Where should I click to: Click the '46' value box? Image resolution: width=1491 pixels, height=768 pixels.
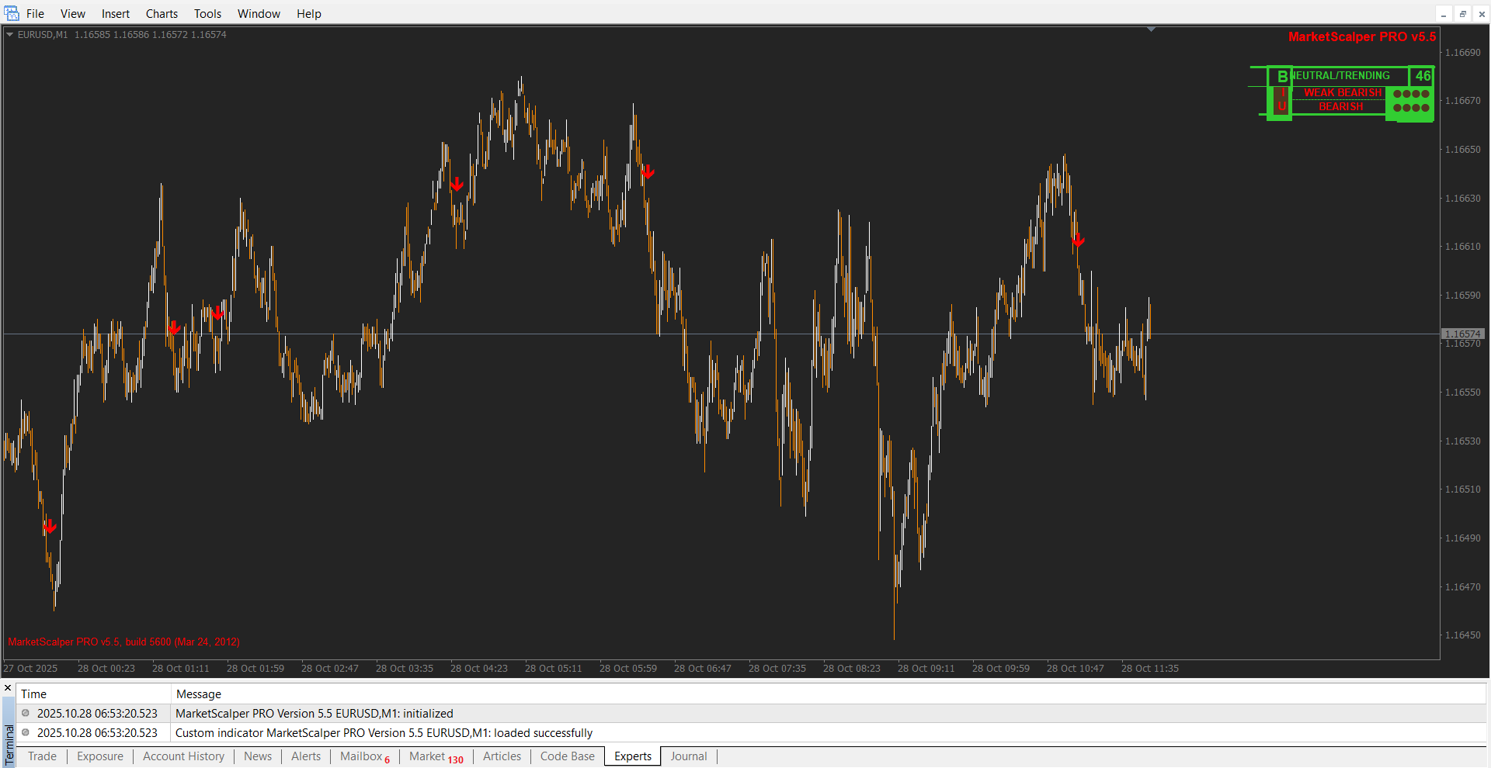coord(1423,76)
